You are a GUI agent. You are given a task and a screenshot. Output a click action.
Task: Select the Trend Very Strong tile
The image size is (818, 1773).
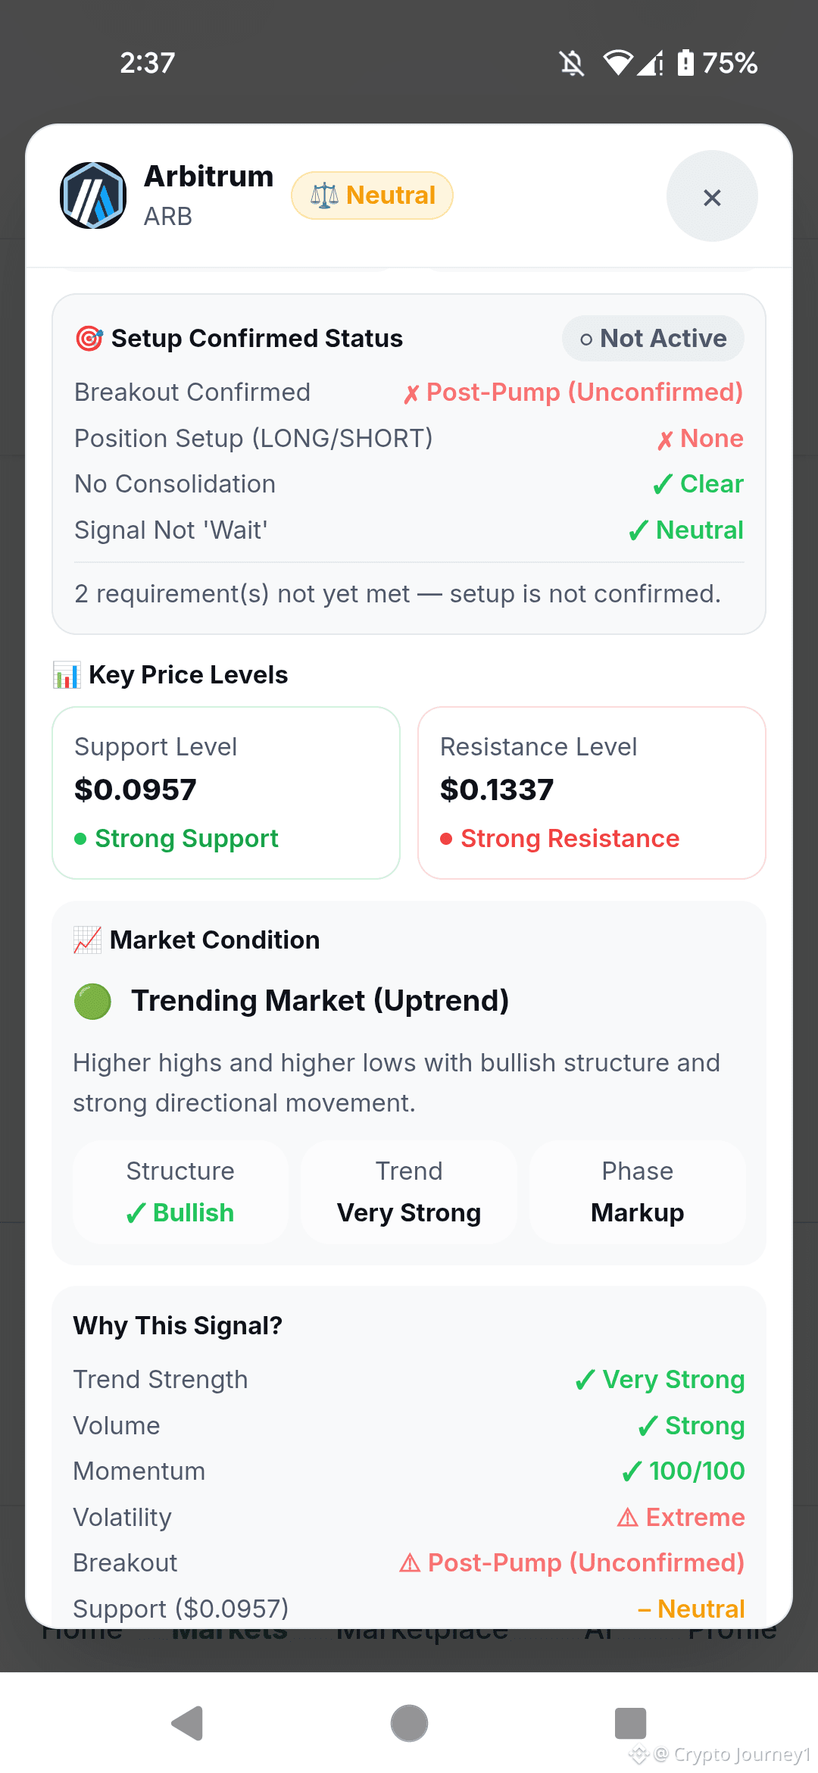[x=409, y=1191]
